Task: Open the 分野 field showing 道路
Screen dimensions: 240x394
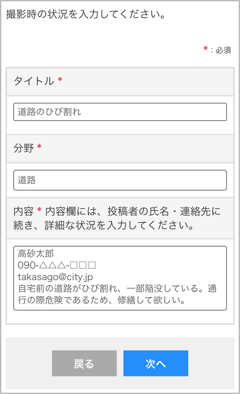Action: pyautogui.click(x=120, y=180)
